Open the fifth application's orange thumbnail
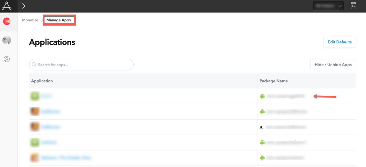 pos(35,158)
